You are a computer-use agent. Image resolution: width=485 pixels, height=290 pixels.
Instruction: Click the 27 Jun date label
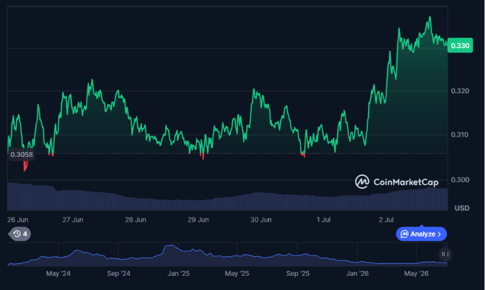73,220
